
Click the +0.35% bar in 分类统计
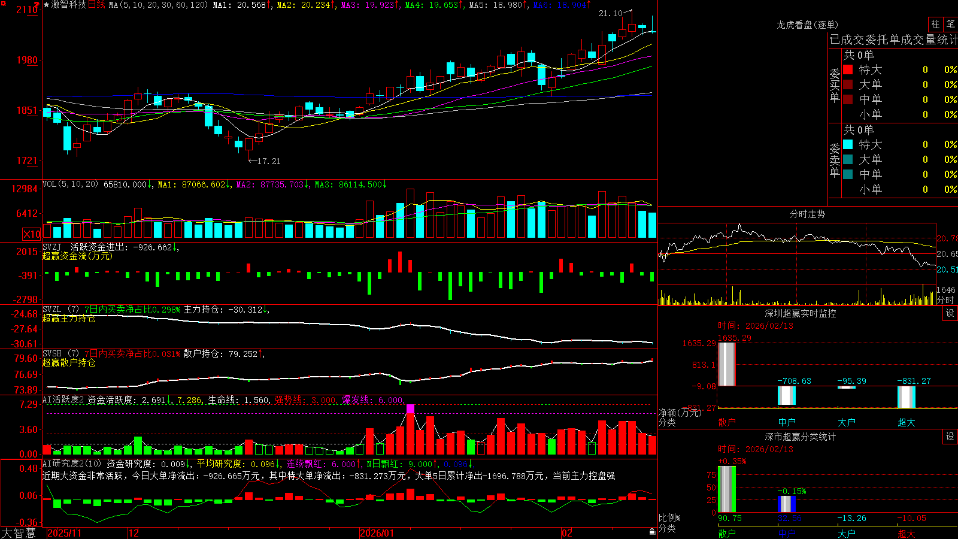click(x=726, y=489)
